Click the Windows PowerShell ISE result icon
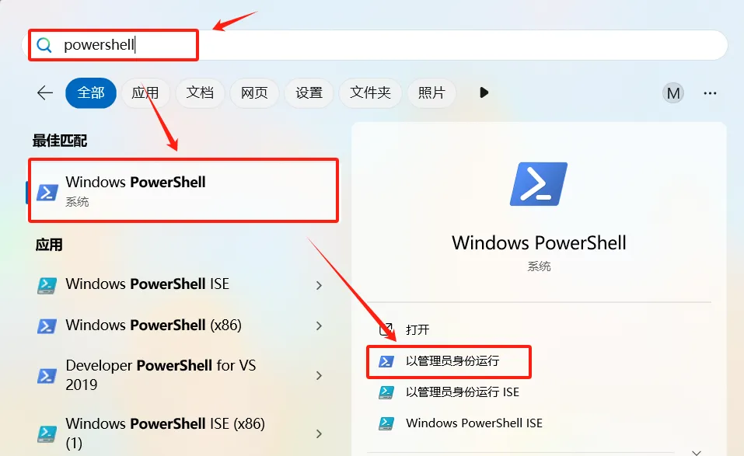The image size is (744, 456). tap(47, 285)
